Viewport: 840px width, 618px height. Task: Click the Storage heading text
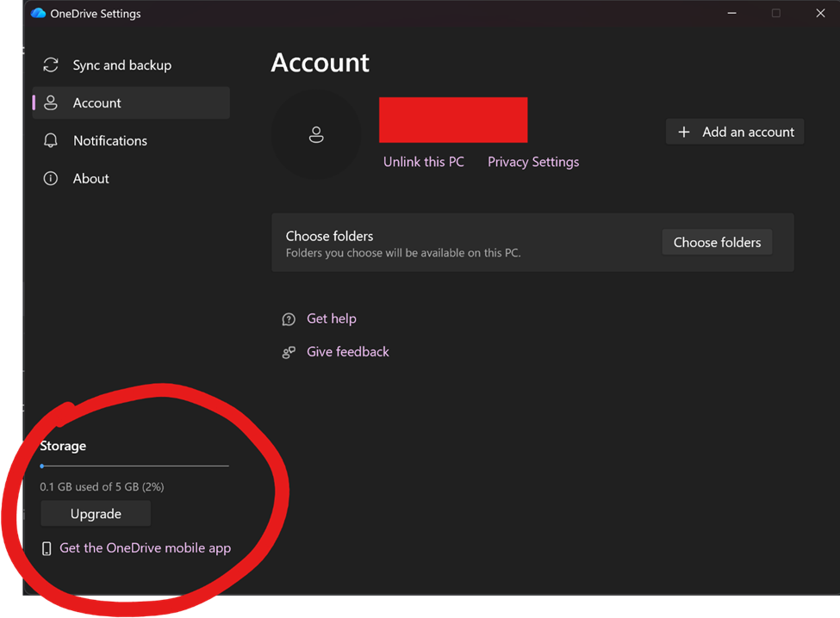point(63,446)
